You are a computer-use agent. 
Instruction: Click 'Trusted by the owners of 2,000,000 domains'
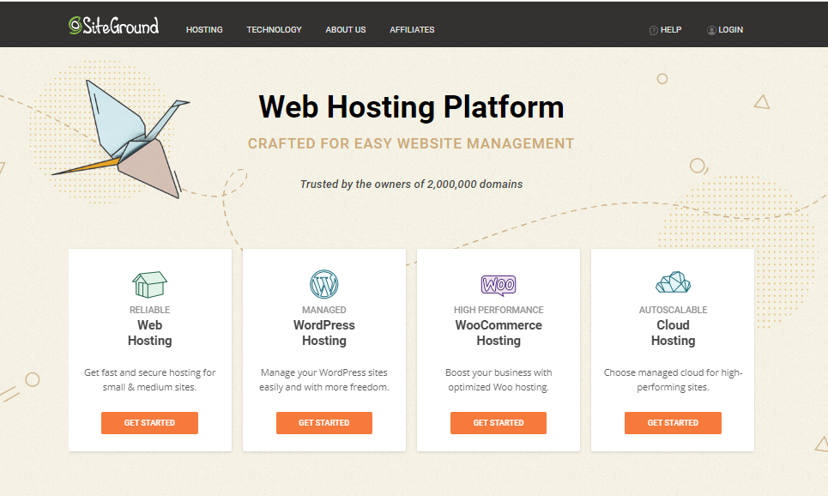point(411,184)
